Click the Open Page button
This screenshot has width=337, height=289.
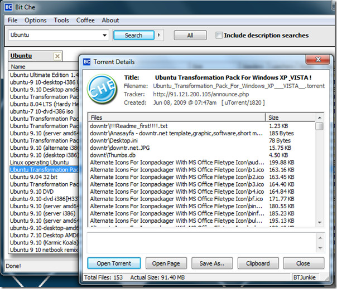point(166,263)
